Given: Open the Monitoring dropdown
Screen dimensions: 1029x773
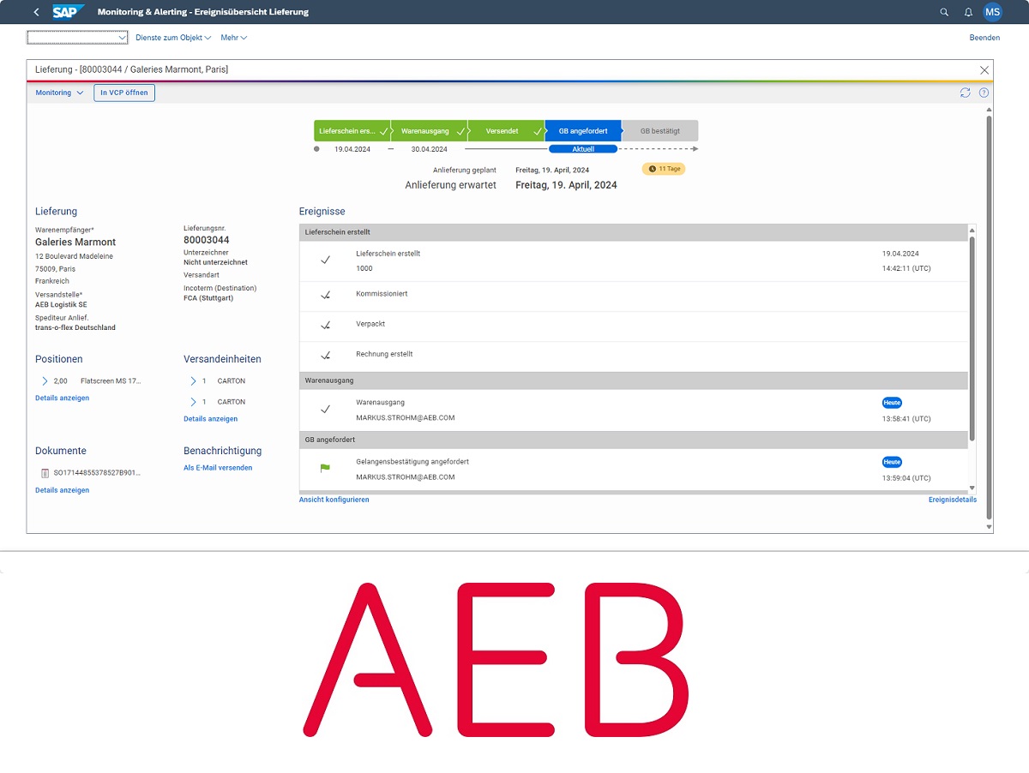Looking at the screenshot, I should (59, 93).
